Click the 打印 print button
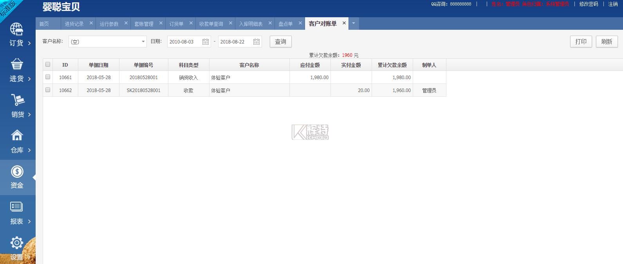Viewport: 623px width, 264px height. (x=581, y=42)
